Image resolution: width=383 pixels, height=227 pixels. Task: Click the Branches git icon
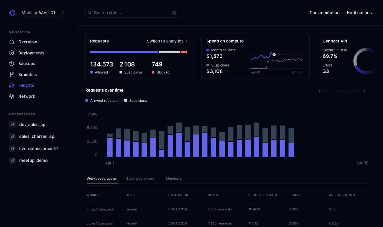click(x=12, y=75)
